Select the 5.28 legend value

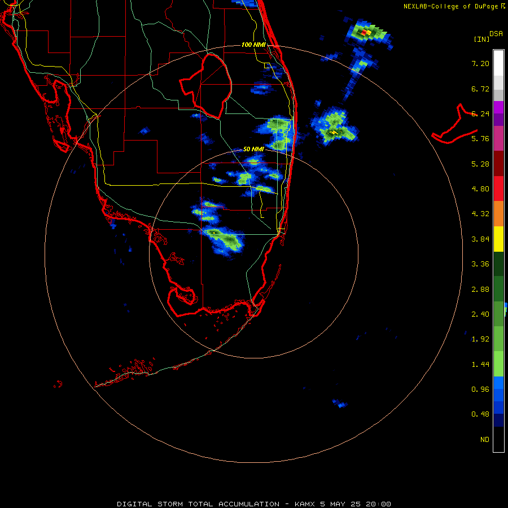coord(480,164)
